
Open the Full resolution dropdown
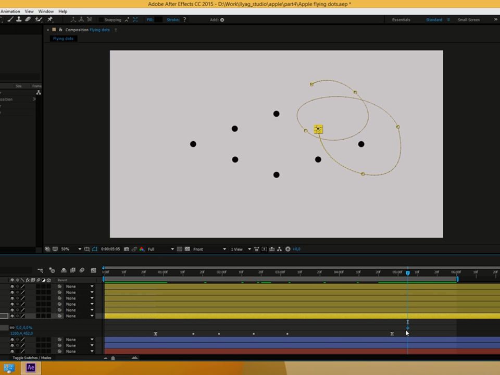[x=172, y=249]
